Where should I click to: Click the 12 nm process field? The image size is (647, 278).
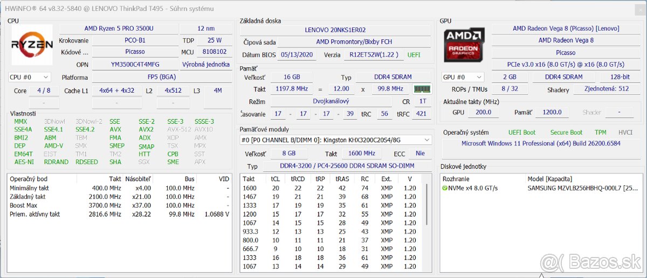click(x=205, y=28)
